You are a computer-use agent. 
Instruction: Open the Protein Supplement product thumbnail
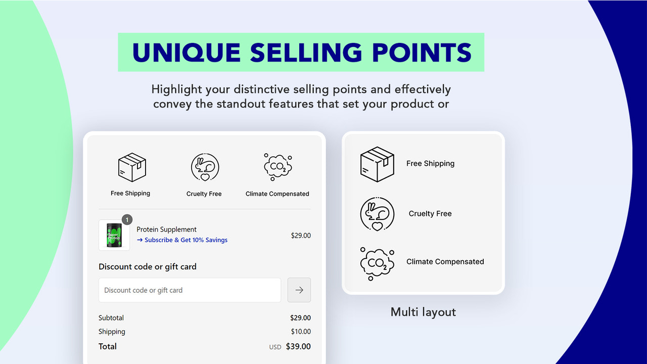coord(114,235)
